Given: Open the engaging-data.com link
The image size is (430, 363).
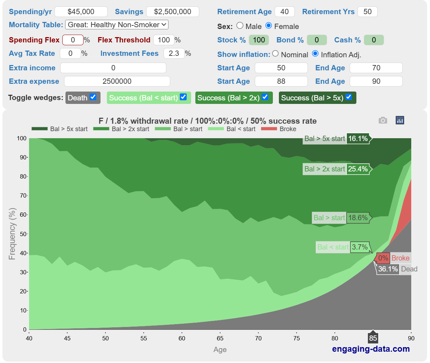Looking at the screenshot, I should (x=371, y=349).
